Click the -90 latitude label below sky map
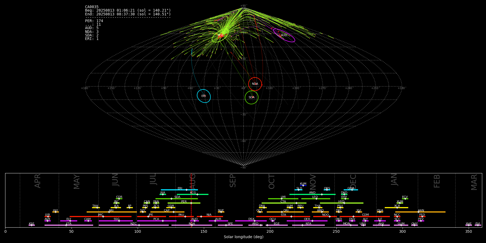486x243 pixels. click(x=244, y=168)
